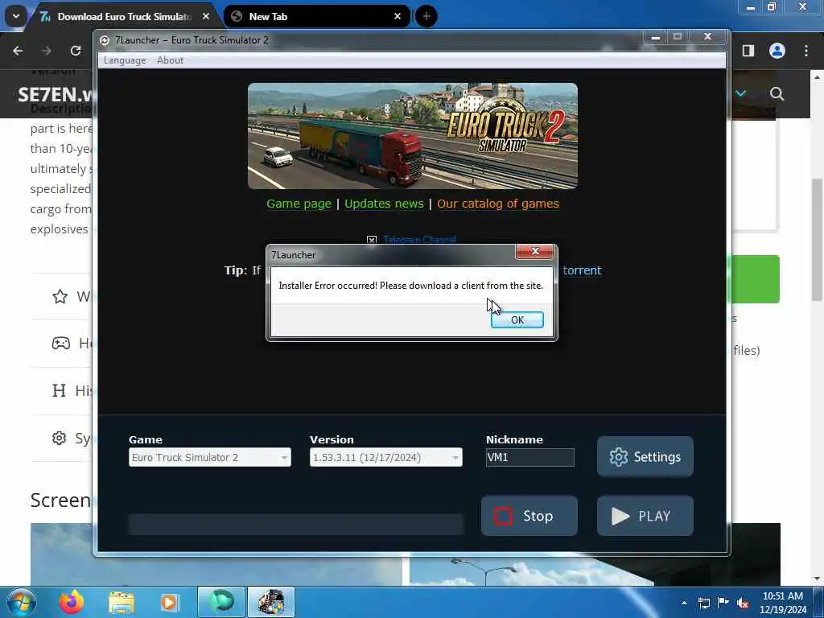Click the green download button on webpage
The image size is (824, 618).
(755, 279)
